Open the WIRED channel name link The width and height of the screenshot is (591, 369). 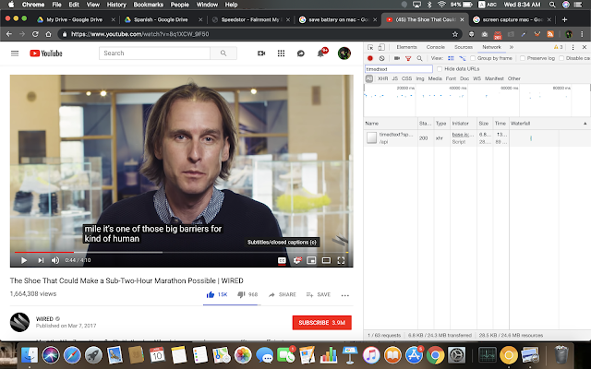[x=44, y=318]
